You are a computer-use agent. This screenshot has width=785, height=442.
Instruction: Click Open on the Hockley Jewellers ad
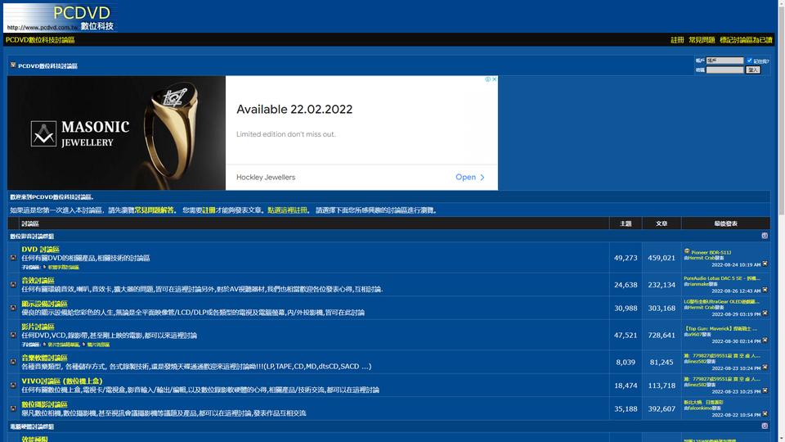tap(469, 177)
